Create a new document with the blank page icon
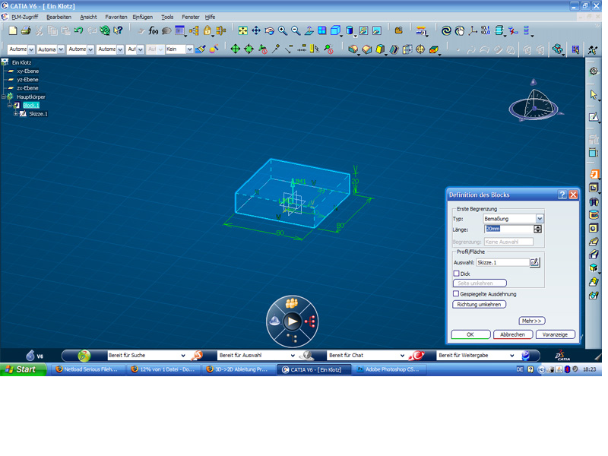Viewport: 608px width, 456px height. 13,30
